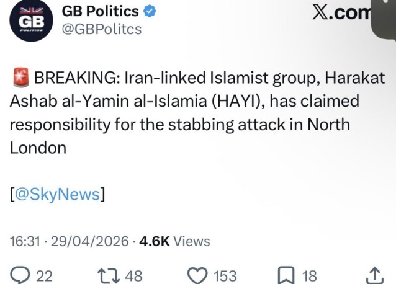Click the like count 153
Image resolution: width=396 pixels, height=284 pixels.
225,275
